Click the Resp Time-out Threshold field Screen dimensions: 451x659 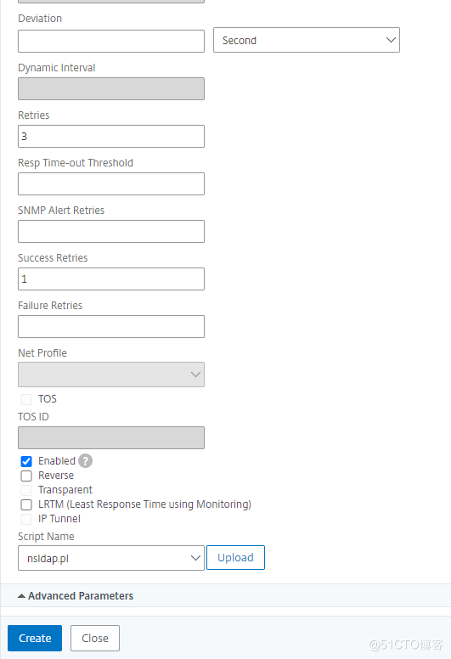point(111,183)
